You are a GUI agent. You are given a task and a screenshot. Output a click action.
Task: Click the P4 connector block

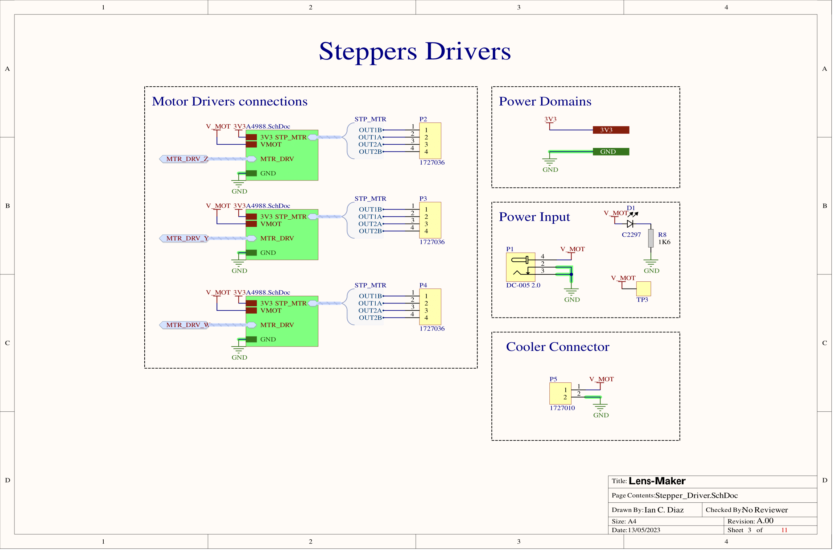pyautogui.click(x=430, y=307)
